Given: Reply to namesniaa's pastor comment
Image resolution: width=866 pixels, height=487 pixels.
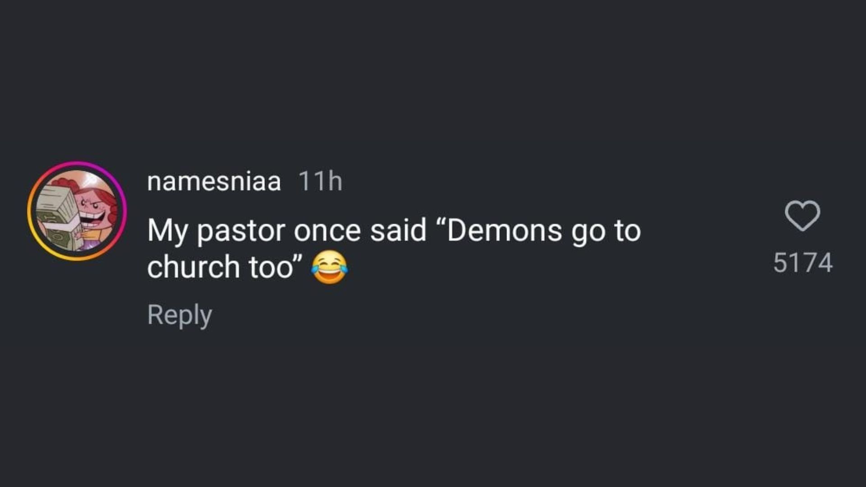Looking at the screenshot, I should 180,315.
